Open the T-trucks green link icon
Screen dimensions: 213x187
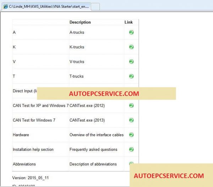point(131,76)
